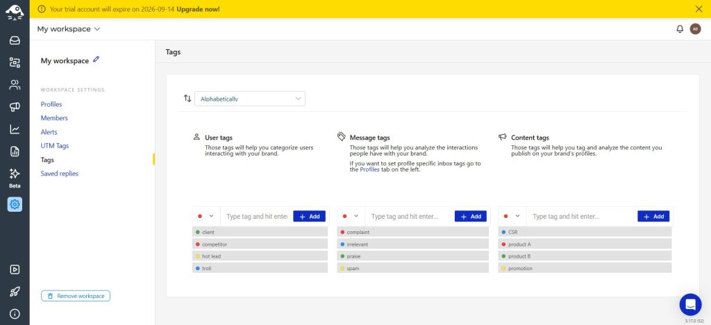This screenshot has height=325, width=711.
Task: Select the product B content tag
Action: (x=585, y=256)
